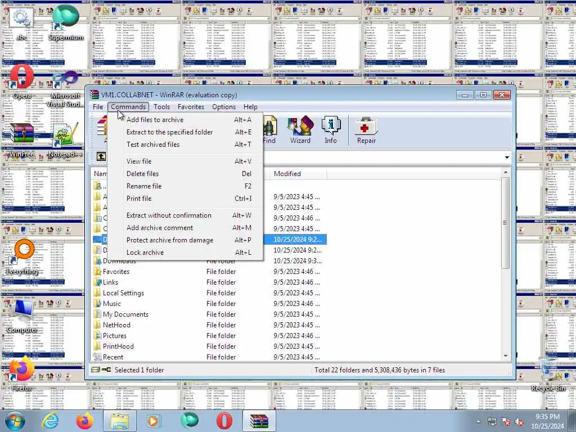Image resolution: width=576 pixels, height=432 pixels.
Task: Select Print file command
Action: tap(186, 199)
